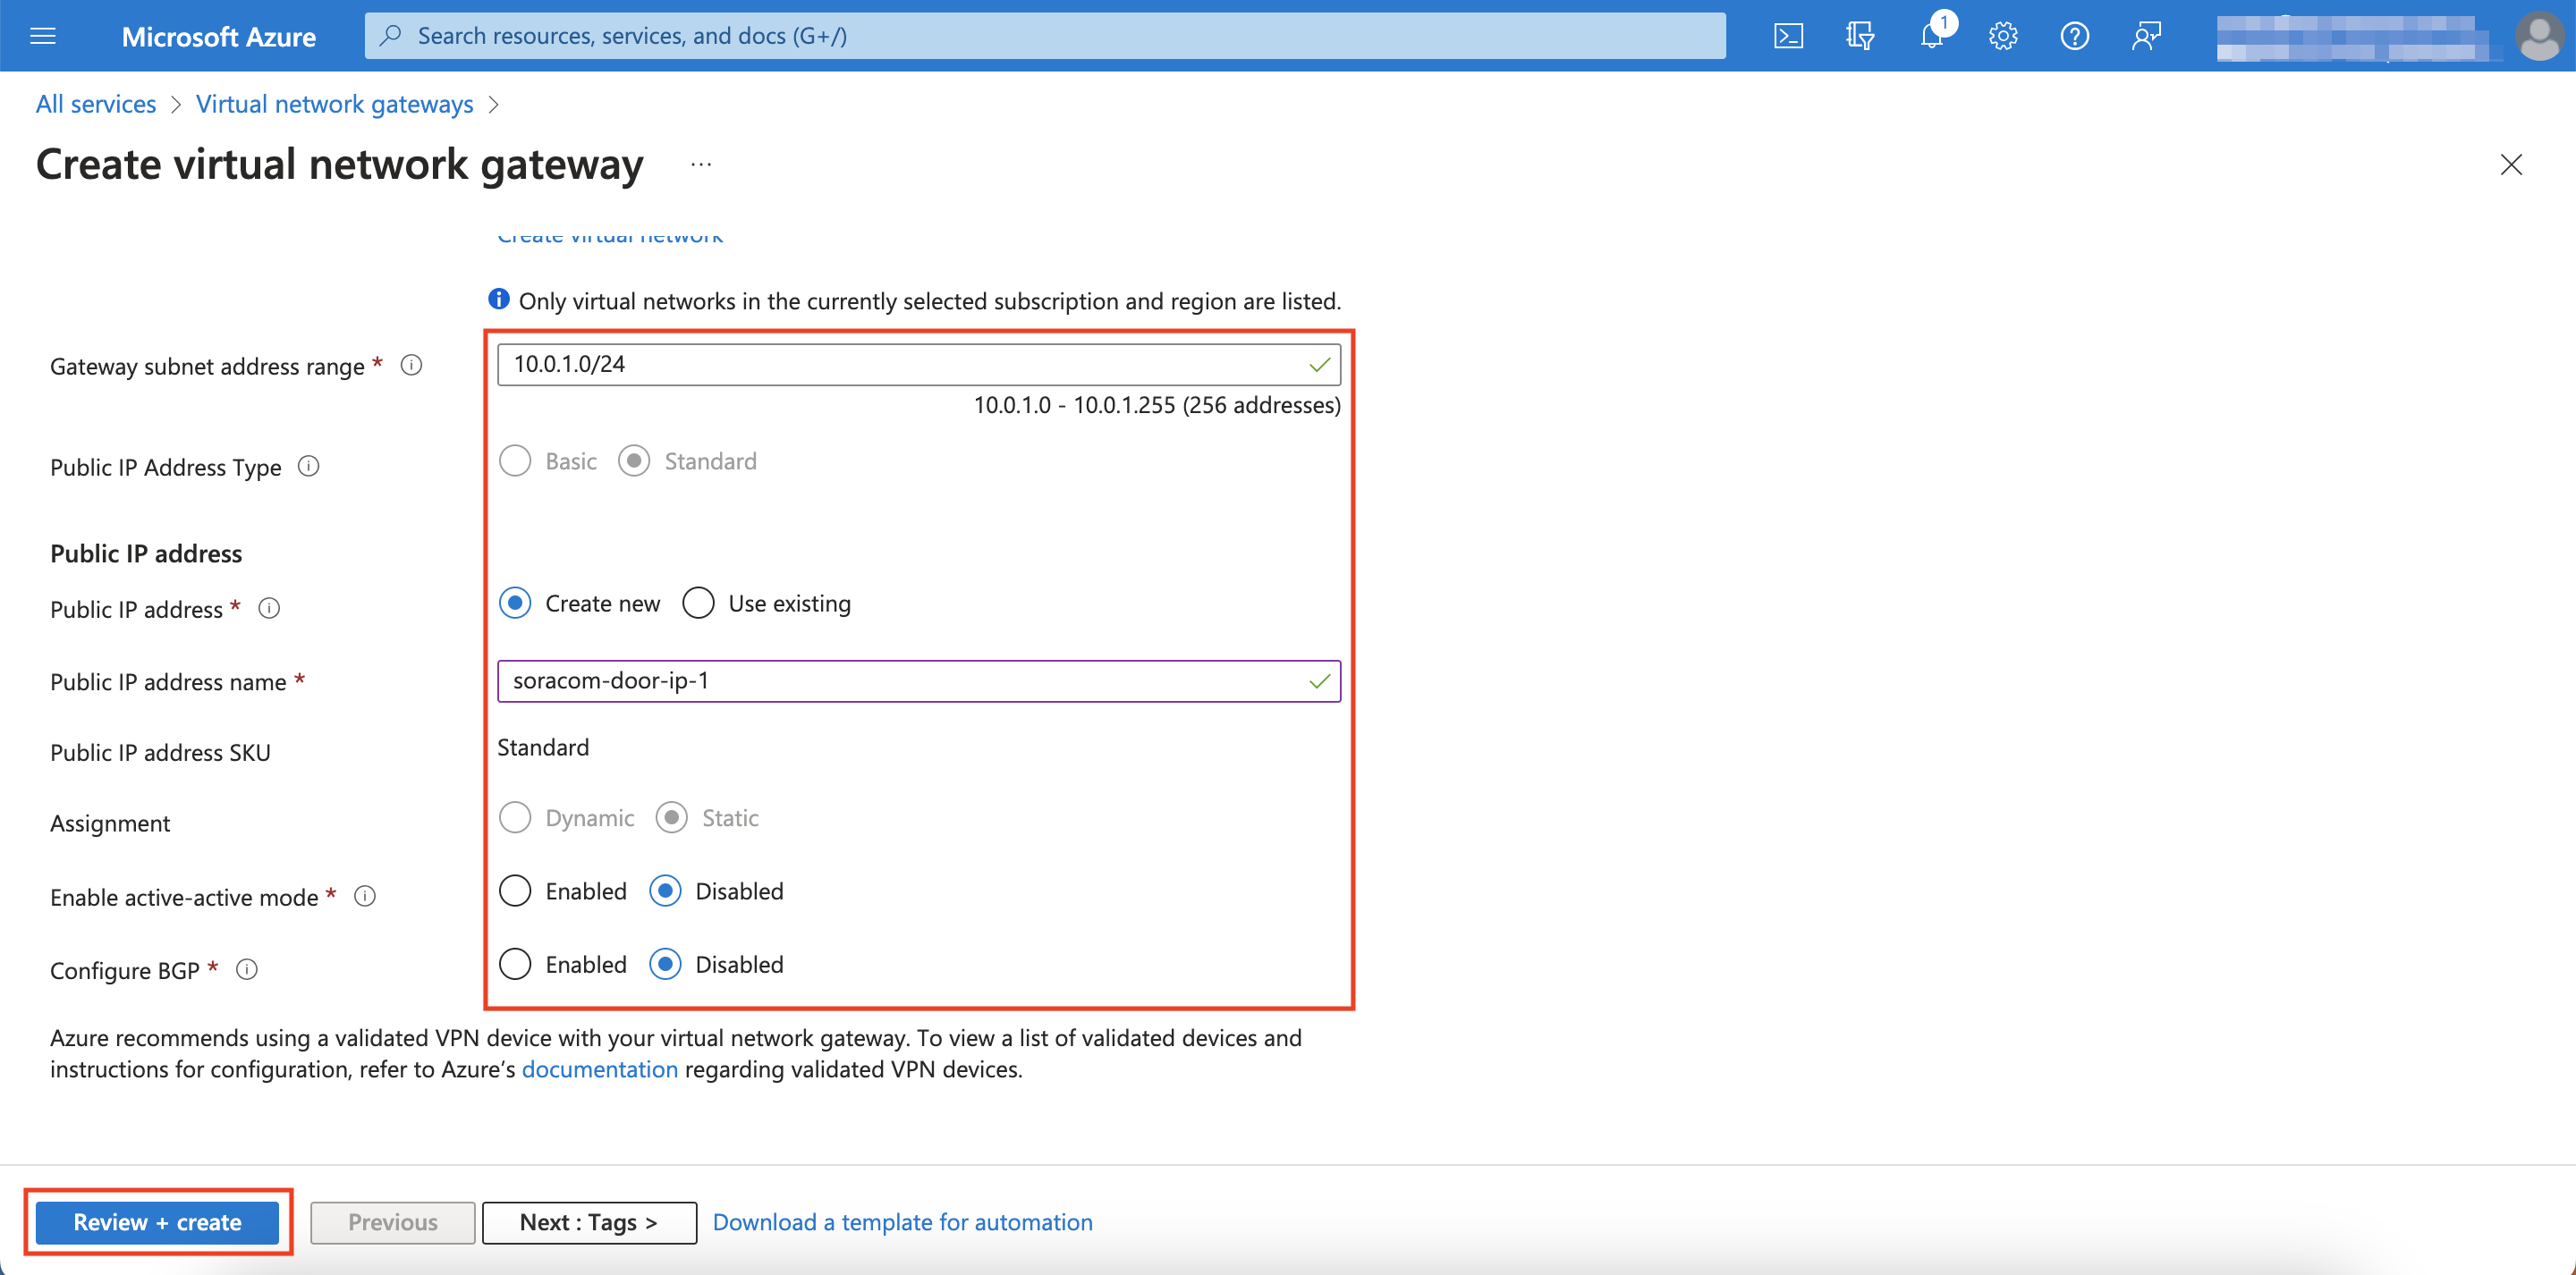This screenshot has height=1275, width=2576.
Task: Choose Use existing public IP address
Action: pyautogui.click(x=698, y=602)
